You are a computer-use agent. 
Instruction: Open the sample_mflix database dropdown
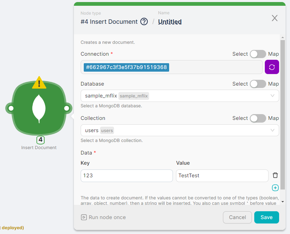272,96
